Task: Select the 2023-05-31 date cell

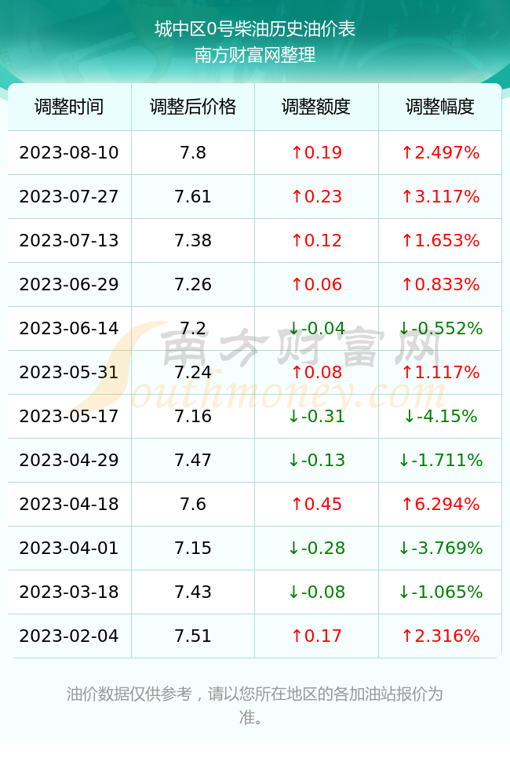Action: pyautogui.click(x=69, y=372)
